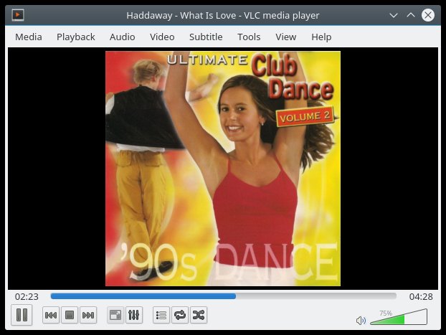
Task: Open the Media menu
Action: (x=29, y=37)
